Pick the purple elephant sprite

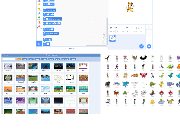click(170, 84)
